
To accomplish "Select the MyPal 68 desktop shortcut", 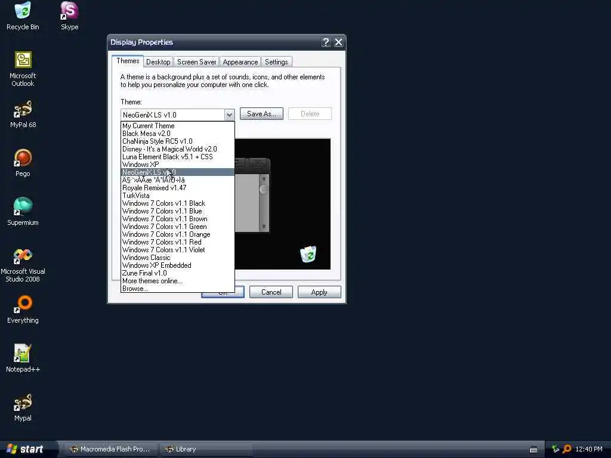I will coord(23,114).
